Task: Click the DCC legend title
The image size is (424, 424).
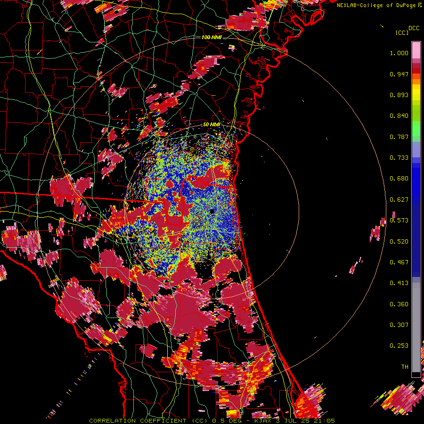Action: point(414,28)
